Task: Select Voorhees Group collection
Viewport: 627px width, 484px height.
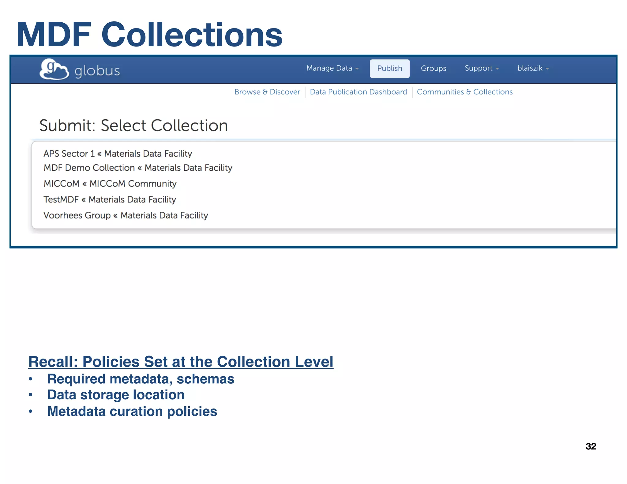Action: 126,215
